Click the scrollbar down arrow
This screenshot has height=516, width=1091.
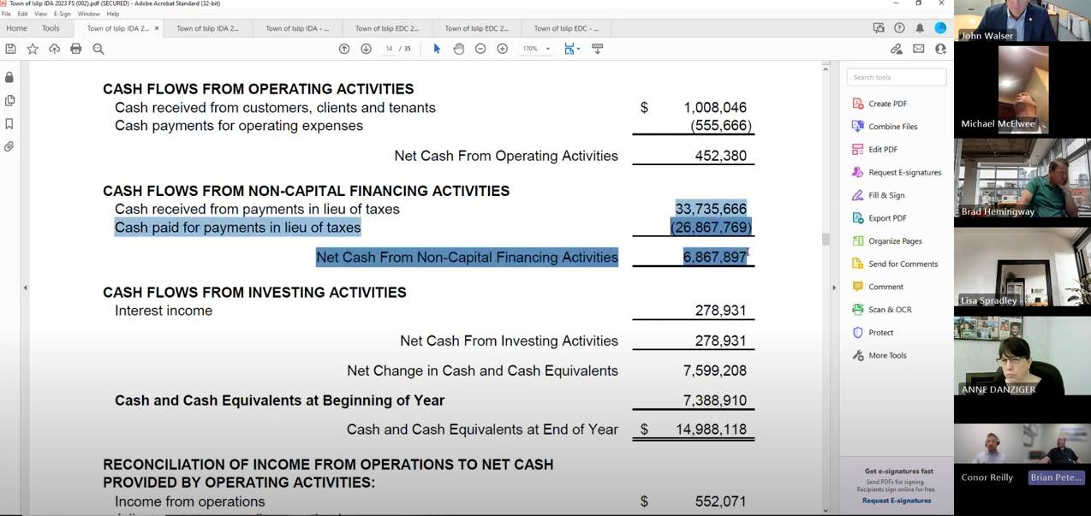[x=826, y=511]
